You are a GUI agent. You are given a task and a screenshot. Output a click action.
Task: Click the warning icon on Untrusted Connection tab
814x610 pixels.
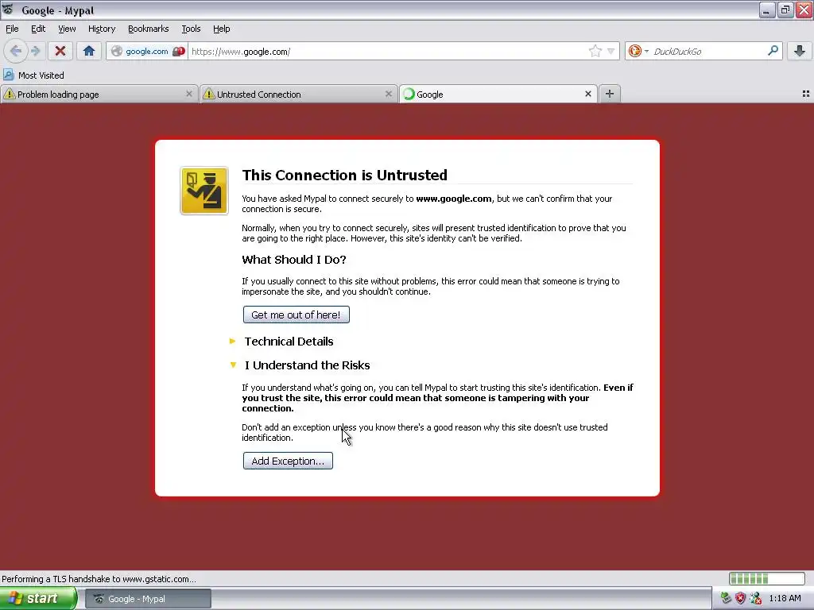tap(209, 94)
